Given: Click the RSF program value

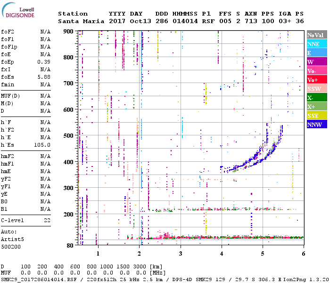Looking at the screenshot, I should 208,21.
